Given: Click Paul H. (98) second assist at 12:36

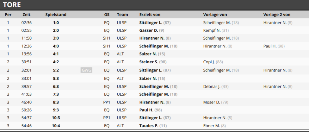Looking at the screenshot, I should coord(274,46).
